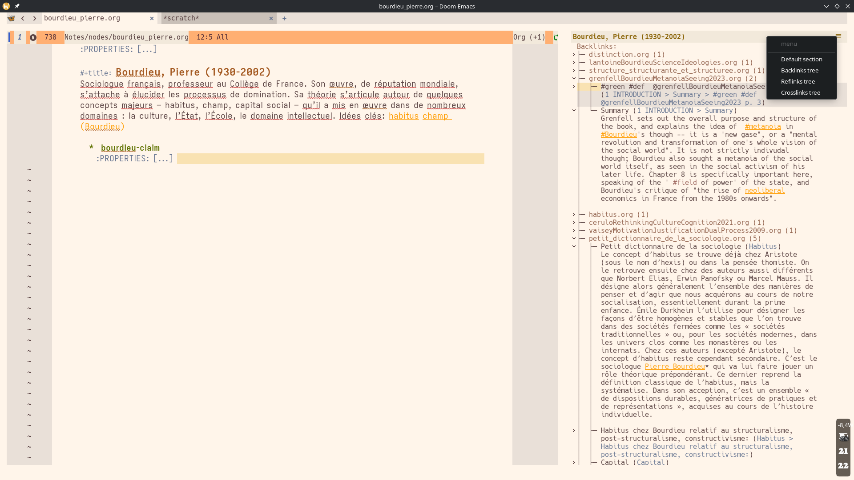Screen dimensions: 854x480
Task: Click the pin icon in the title bar
Action: (17, 6)
